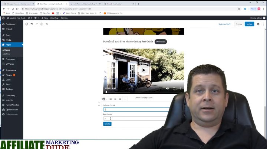The height and width of the screenshot is (149, 267).
Task: Click the browser address bar
Action: 129,9
